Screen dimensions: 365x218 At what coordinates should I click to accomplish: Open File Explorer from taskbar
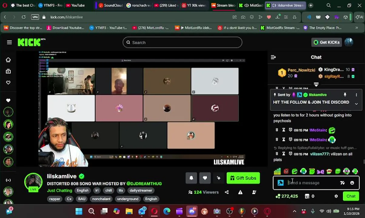coord(129,211)
